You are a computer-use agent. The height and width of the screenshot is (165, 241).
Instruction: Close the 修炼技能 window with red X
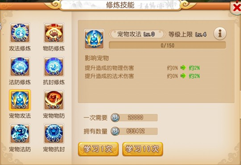tap(237, 7)
